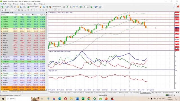
Task: Open the Файл menu
Action: pos(5,4)
